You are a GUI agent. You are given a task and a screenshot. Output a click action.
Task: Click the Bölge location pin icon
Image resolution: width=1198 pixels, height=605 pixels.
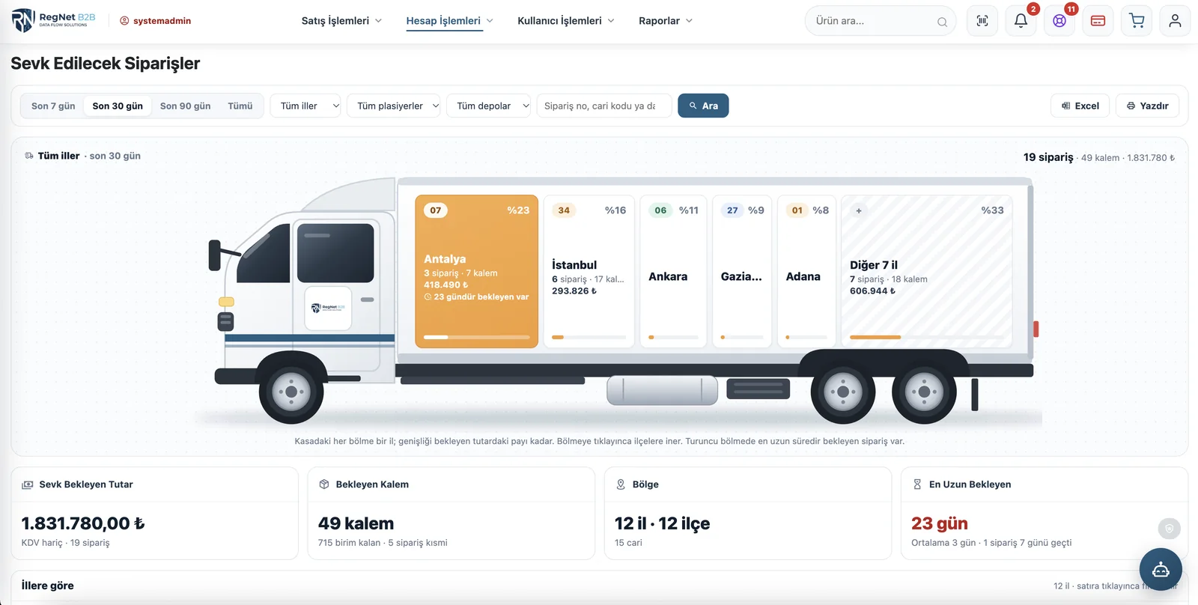click(x=621, y=484)
